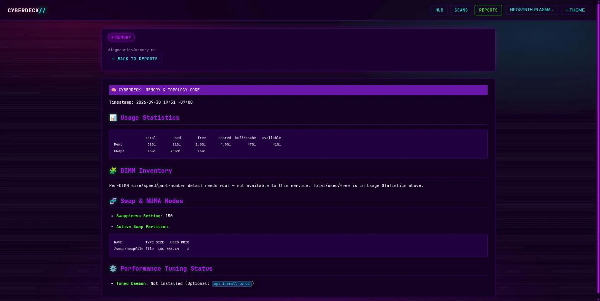The width and height of the screenshot is (600, 301).
Task: Click the buff/cache column header
Action: pos(246,138)
